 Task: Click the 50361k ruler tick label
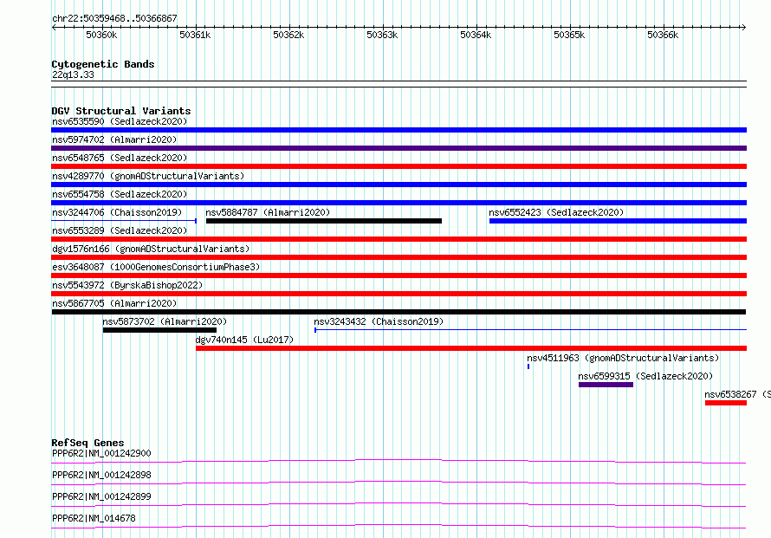[x=195, y=35]
